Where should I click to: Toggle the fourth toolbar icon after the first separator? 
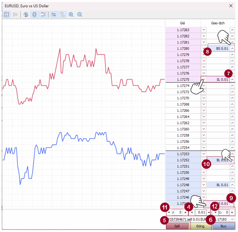point(54,15)
